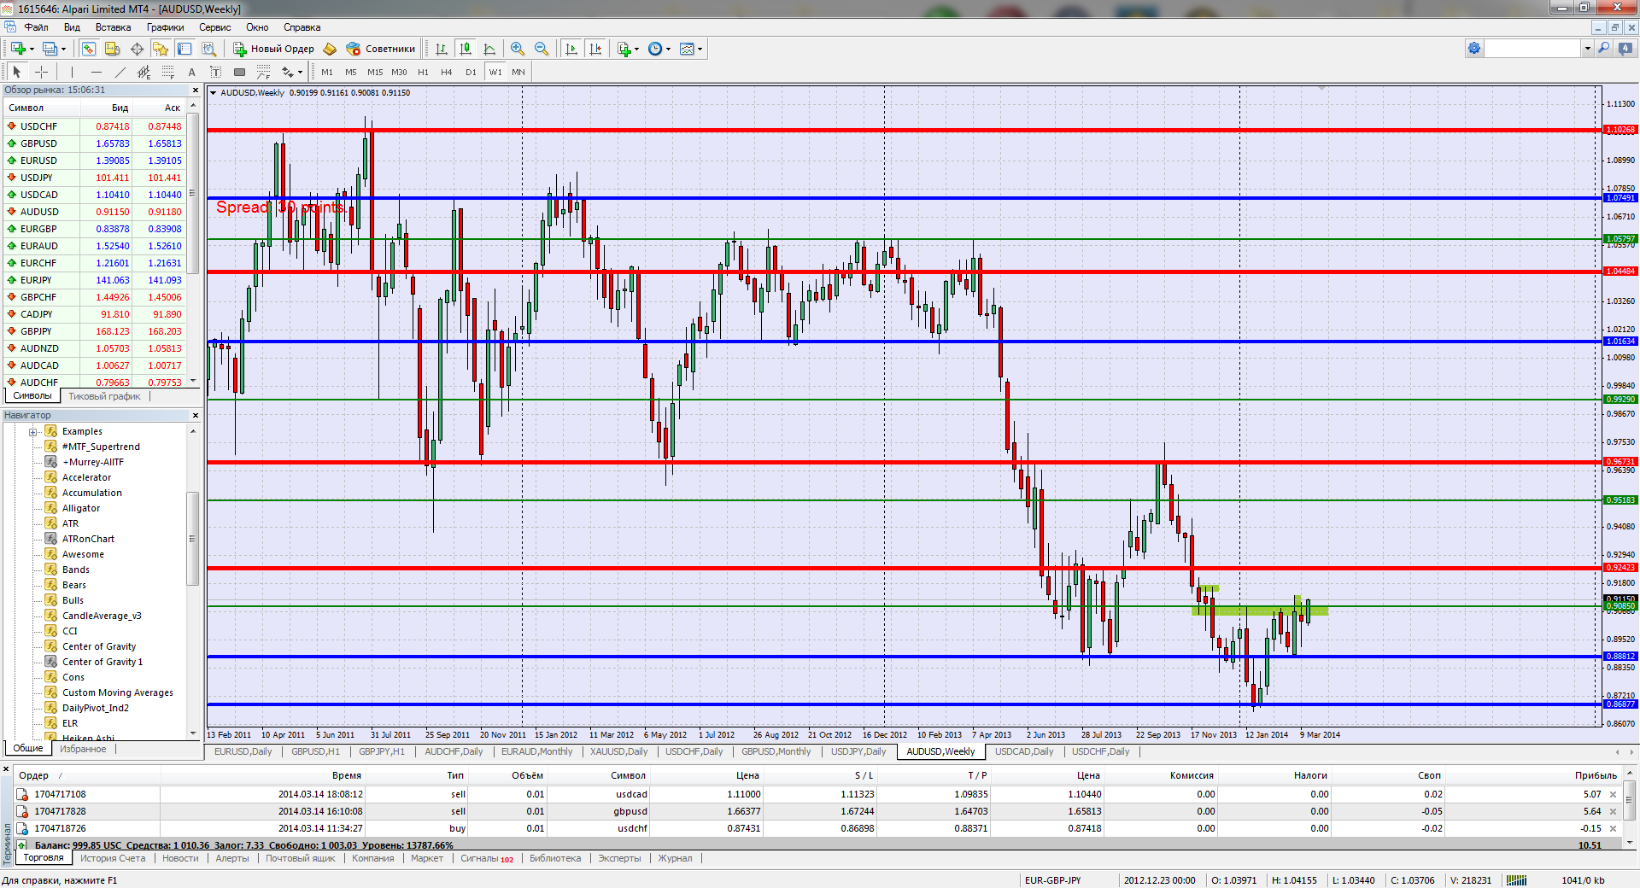
Task: Open the История Счета terminal tab
Action: tap(113, 858)
